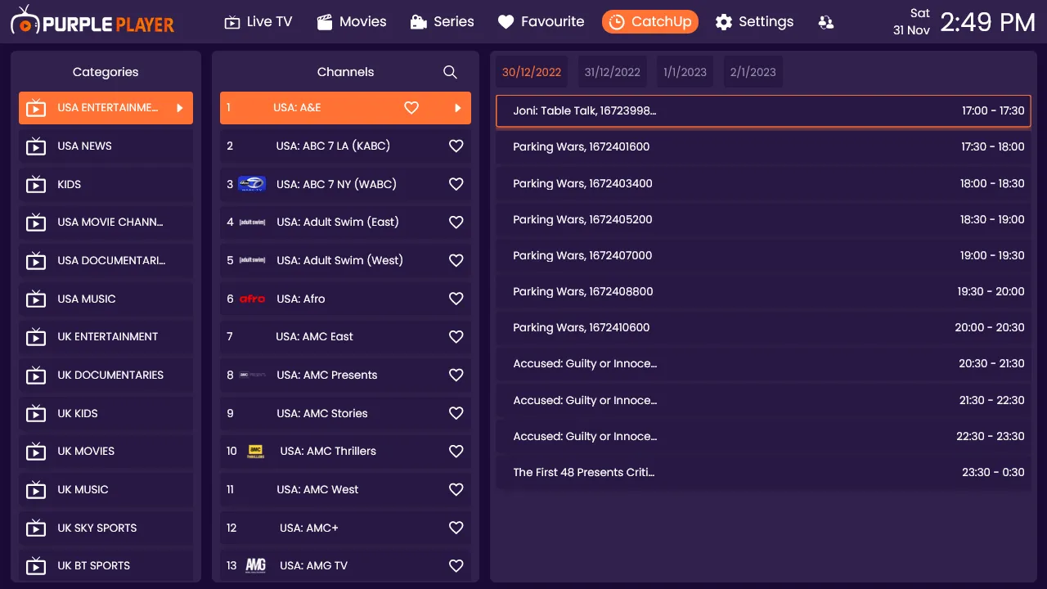Add USA: AMC+ to favourites

pos(456,528)
